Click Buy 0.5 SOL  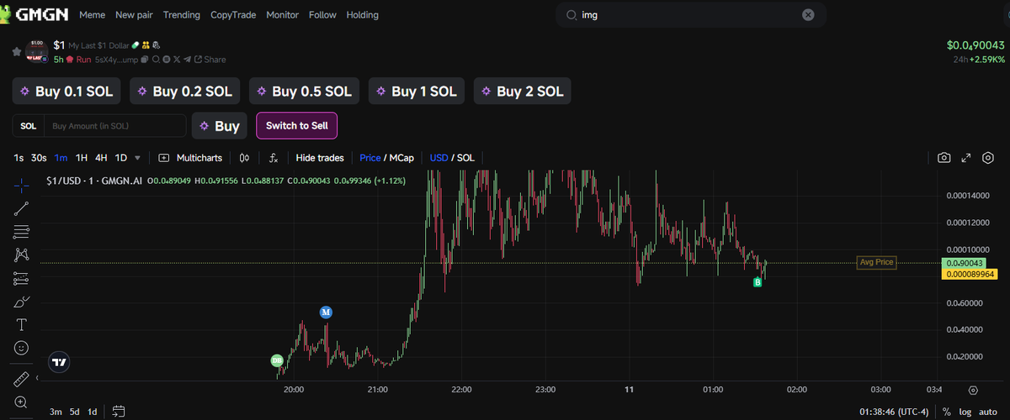[305, 92]
